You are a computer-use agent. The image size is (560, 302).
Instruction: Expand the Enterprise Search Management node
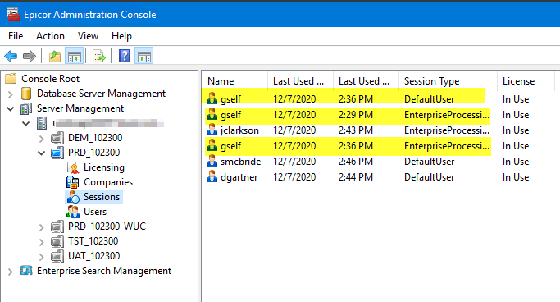click(11, 272)
